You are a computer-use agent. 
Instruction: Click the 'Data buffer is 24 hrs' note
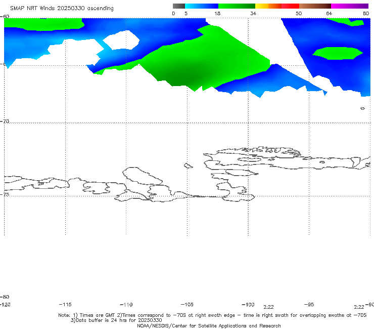coord(116,320)
